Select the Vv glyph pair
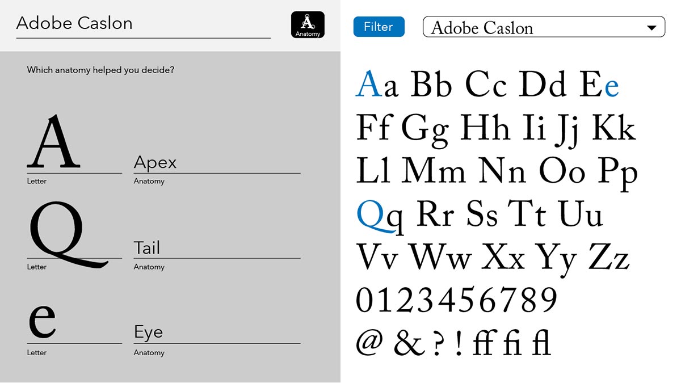The height and width of the screenshot is (383, 681). pos(377,256)
